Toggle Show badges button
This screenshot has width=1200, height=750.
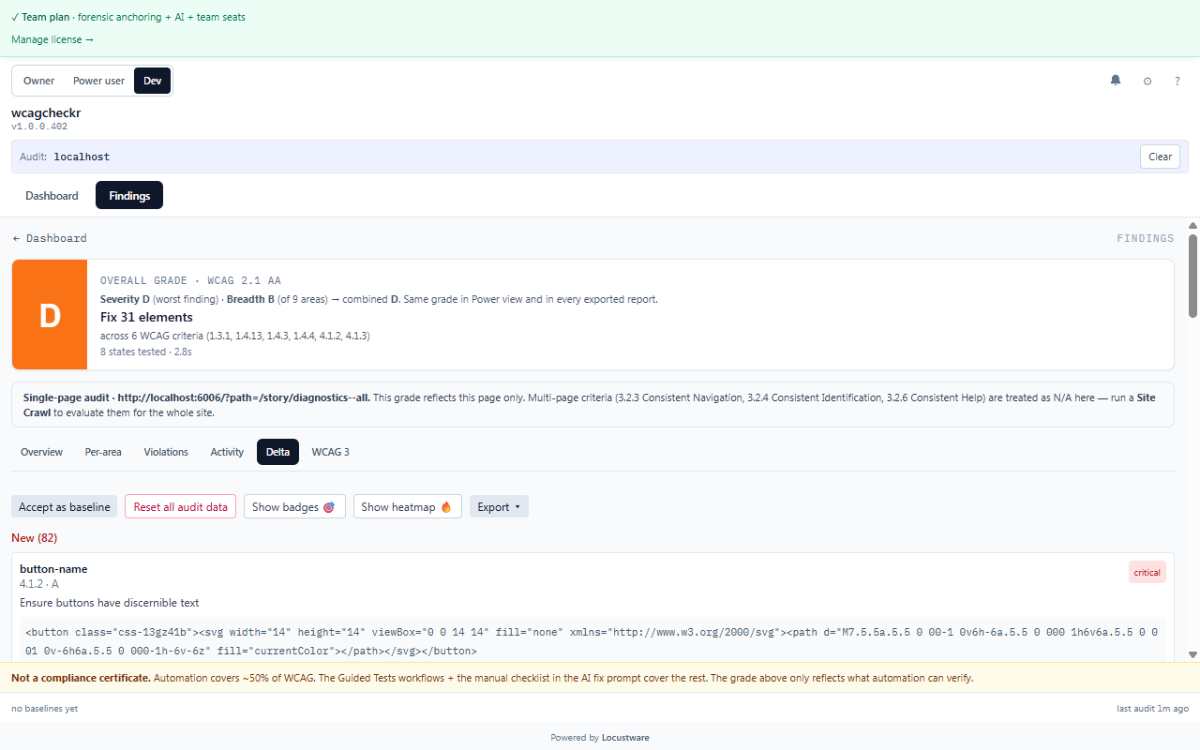point(294,506)
